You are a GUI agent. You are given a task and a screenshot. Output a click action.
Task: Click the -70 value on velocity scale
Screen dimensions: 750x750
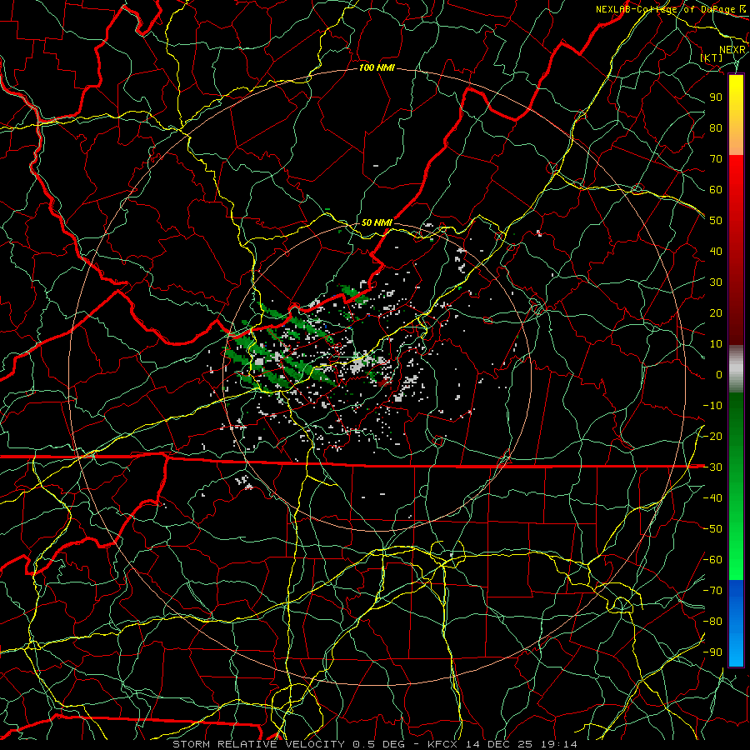pos(712,591)
